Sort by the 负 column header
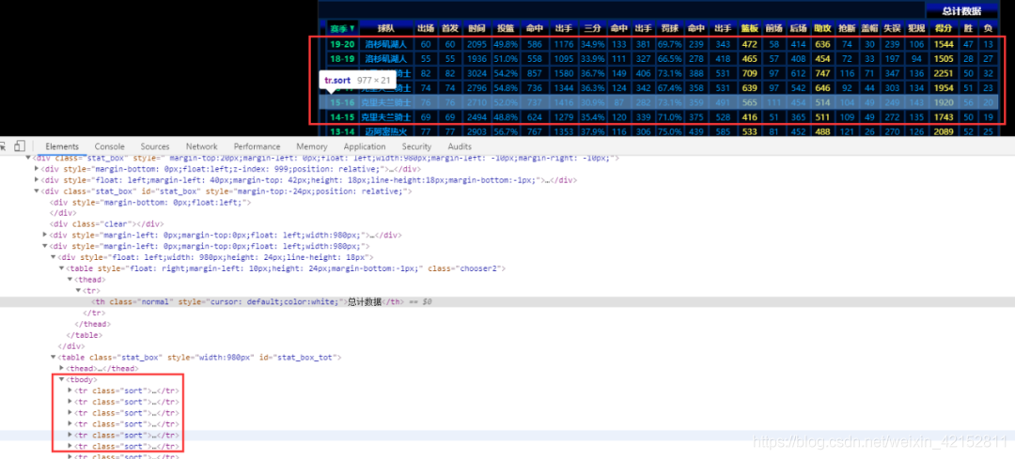Screen dimensions: 1015x459 [x=988, y=28]
